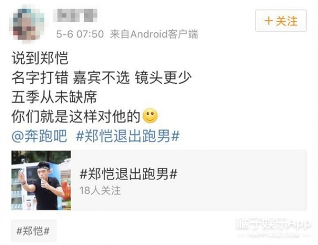Open the topic card photo thumbnail

[41, 180]
